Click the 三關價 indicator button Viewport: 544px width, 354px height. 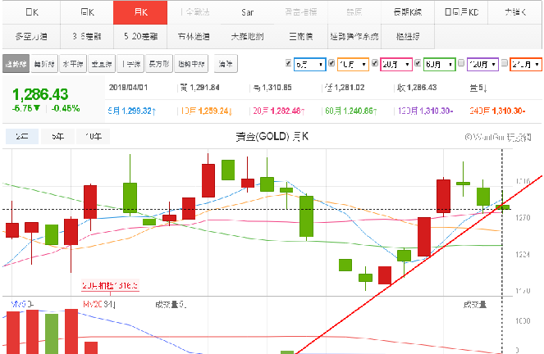coord(301,37)
